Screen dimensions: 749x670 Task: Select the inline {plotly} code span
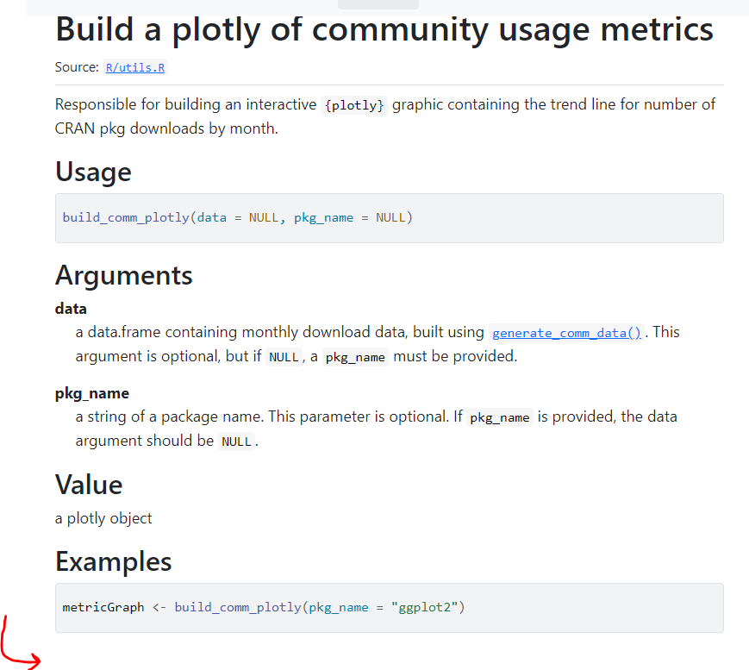pyautogui.click(x=354, y=104)
